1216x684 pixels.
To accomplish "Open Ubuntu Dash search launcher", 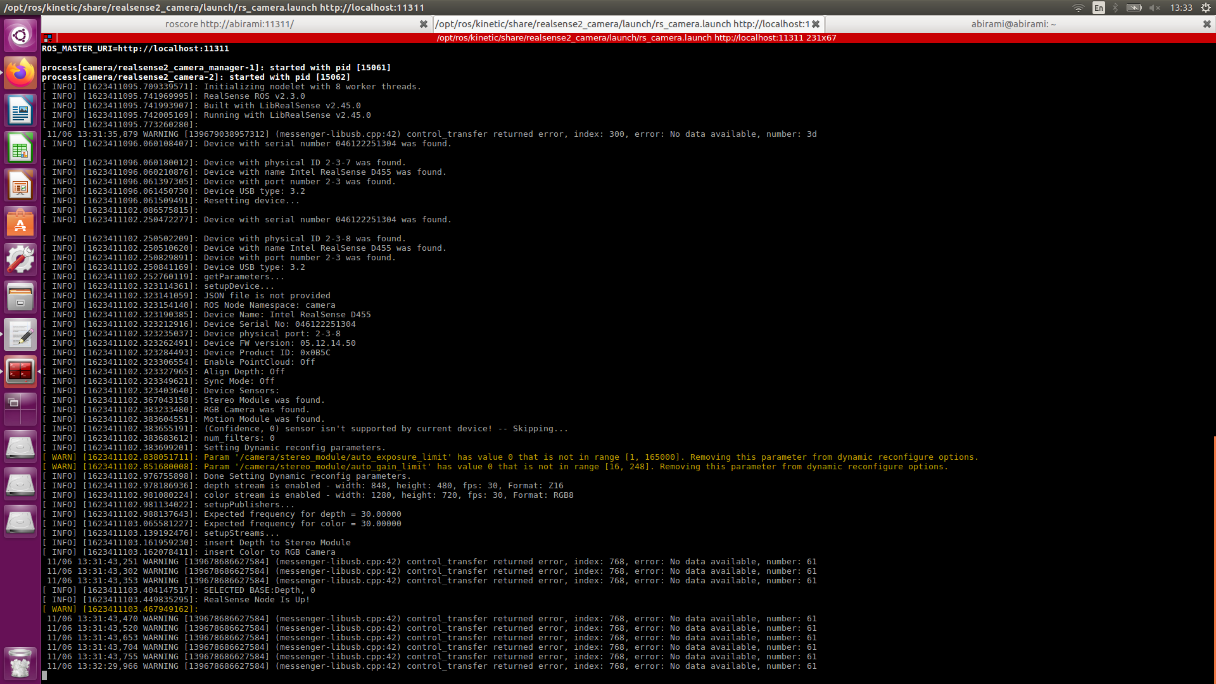I will click(x=20, y=35).
